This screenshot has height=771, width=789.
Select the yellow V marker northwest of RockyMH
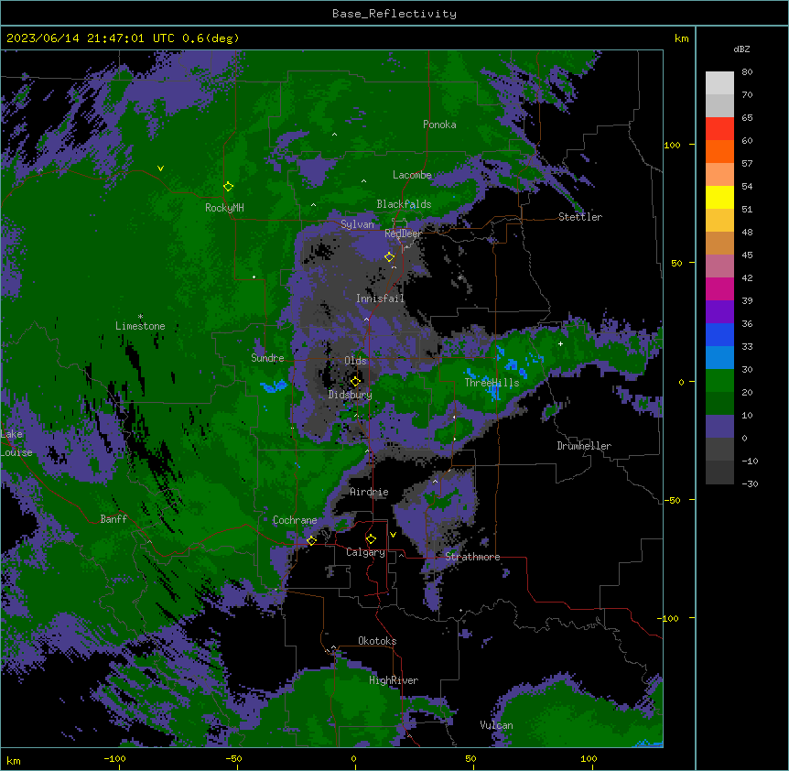160,168
